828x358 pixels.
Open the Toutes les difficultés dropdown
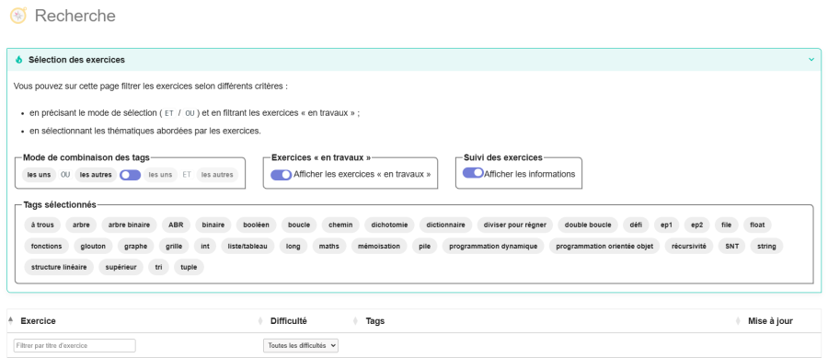[x=301, y=345]
